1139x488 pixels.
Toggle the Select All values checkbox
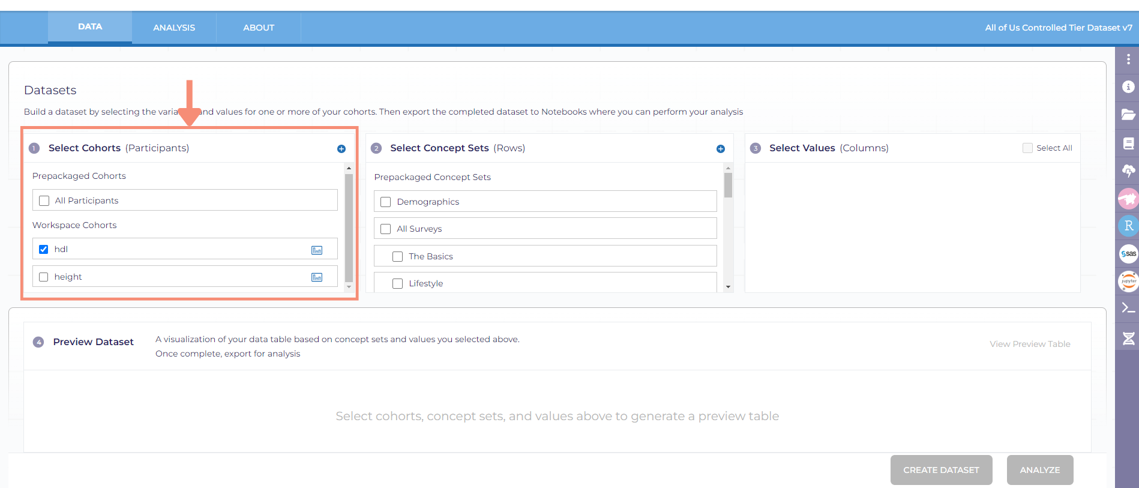[x=1027, y=148]
